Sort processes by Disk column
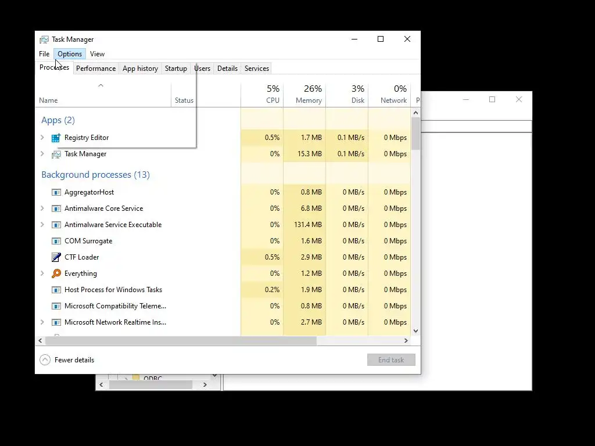 click(x=347, y=95)
